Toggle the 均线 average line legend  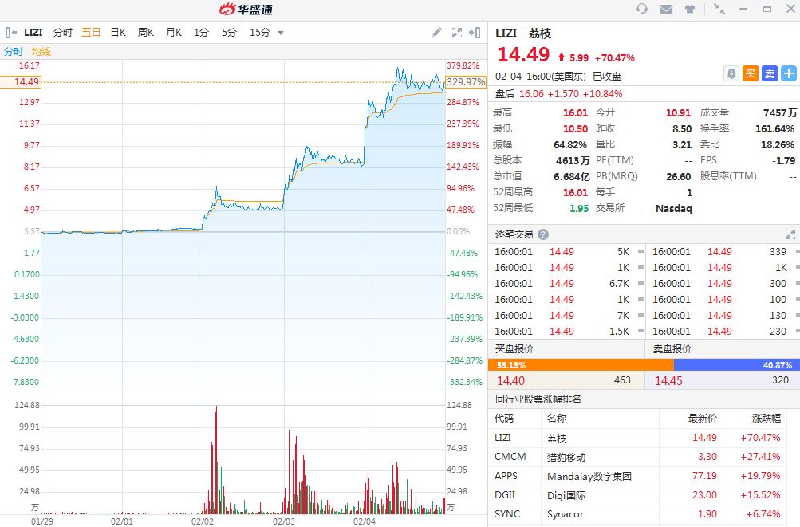(41, 51)
